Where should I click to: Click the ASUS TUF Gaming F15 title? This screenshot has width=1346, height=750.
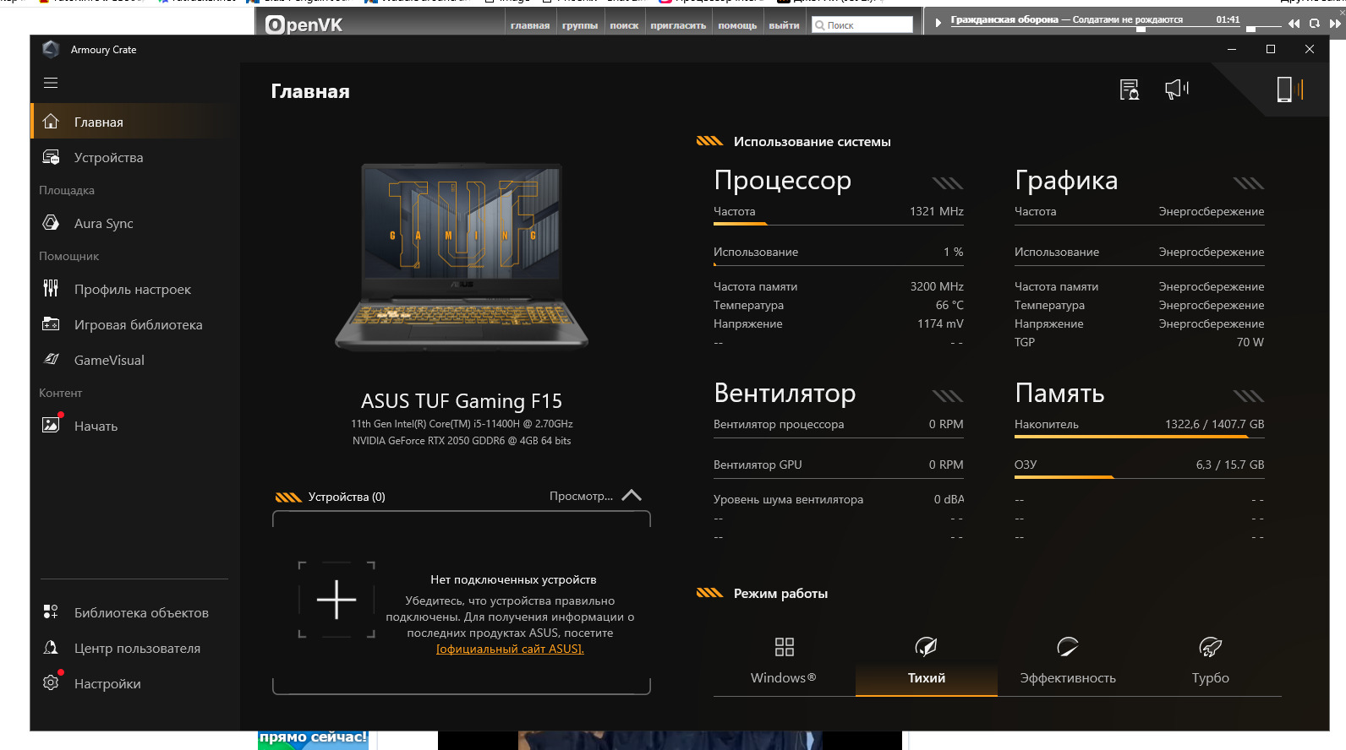[462, 401]
